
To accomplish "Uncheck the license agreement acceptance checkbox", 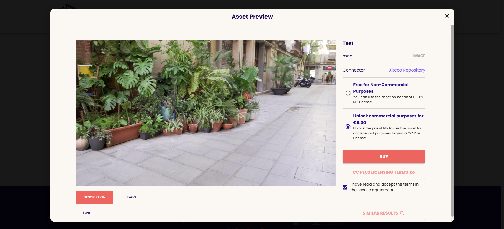I will [x=345, y=187].
